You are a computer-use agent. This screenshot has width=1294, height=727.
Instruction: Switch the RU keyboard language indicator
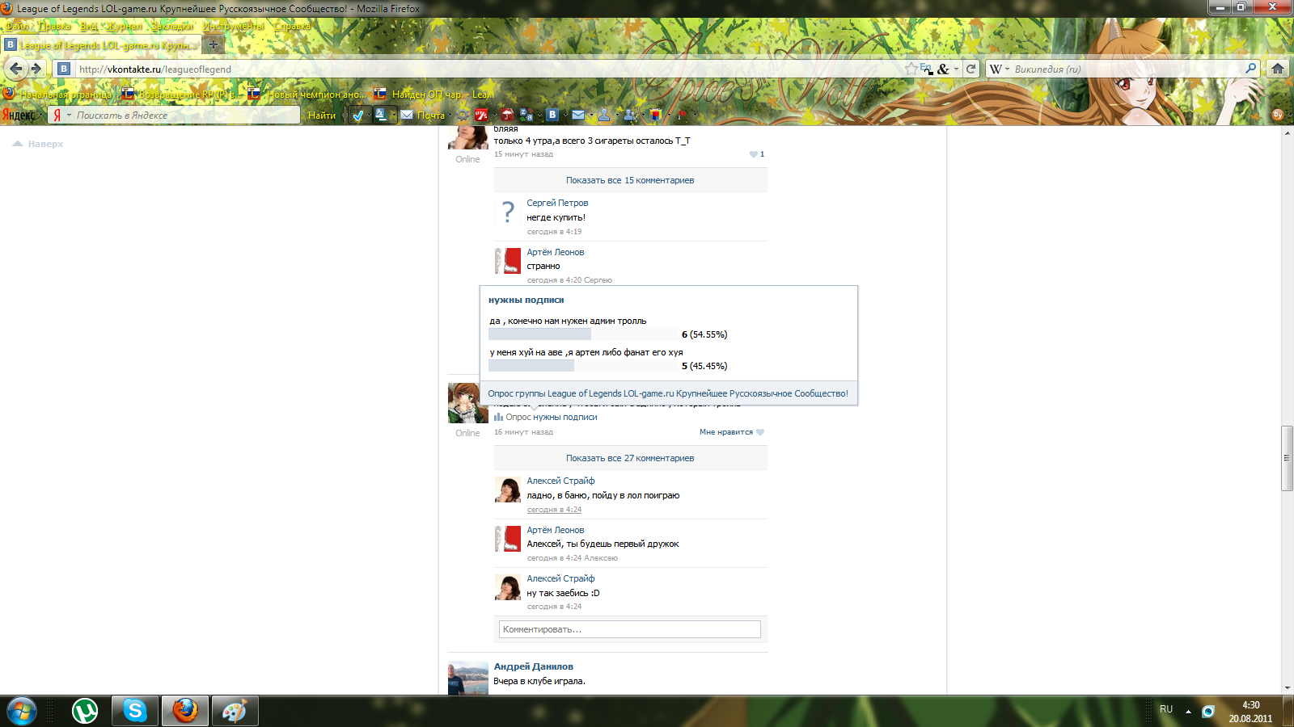click(x=1166, y=709)
